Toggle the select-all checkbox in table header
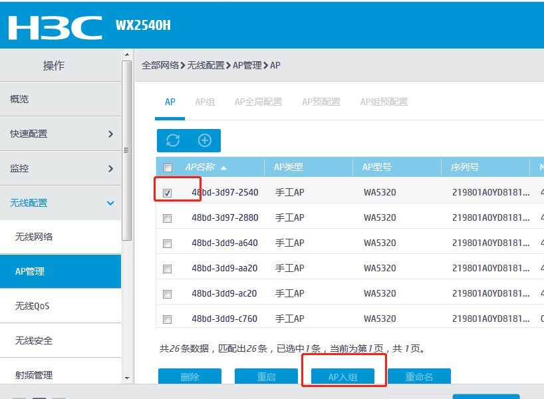The image size is (544, 399). [168, 168]
